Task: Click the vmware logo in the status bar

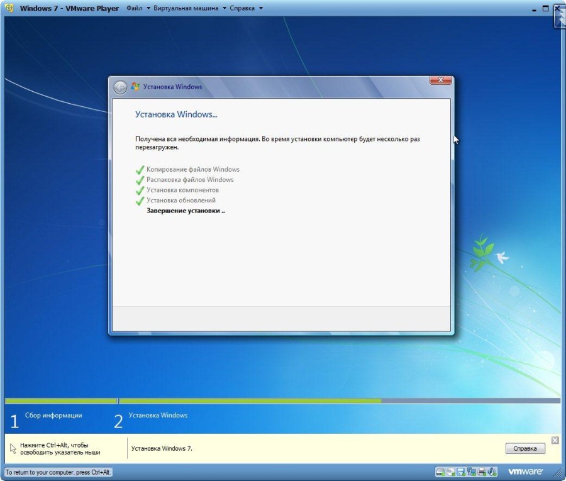Action: (x=525, y=472)
